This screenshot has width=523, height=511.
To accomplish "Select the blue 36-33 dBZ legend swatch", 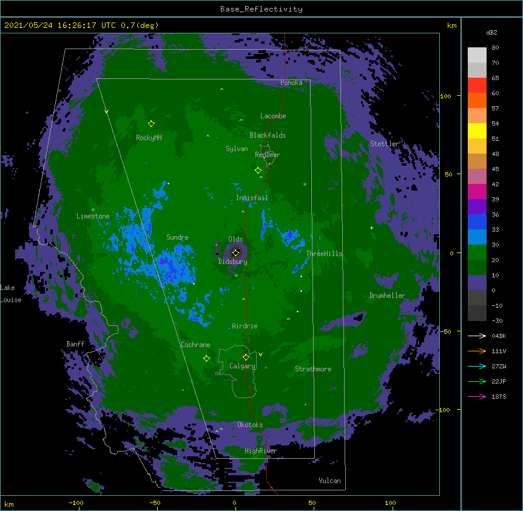I will point(477,222).
